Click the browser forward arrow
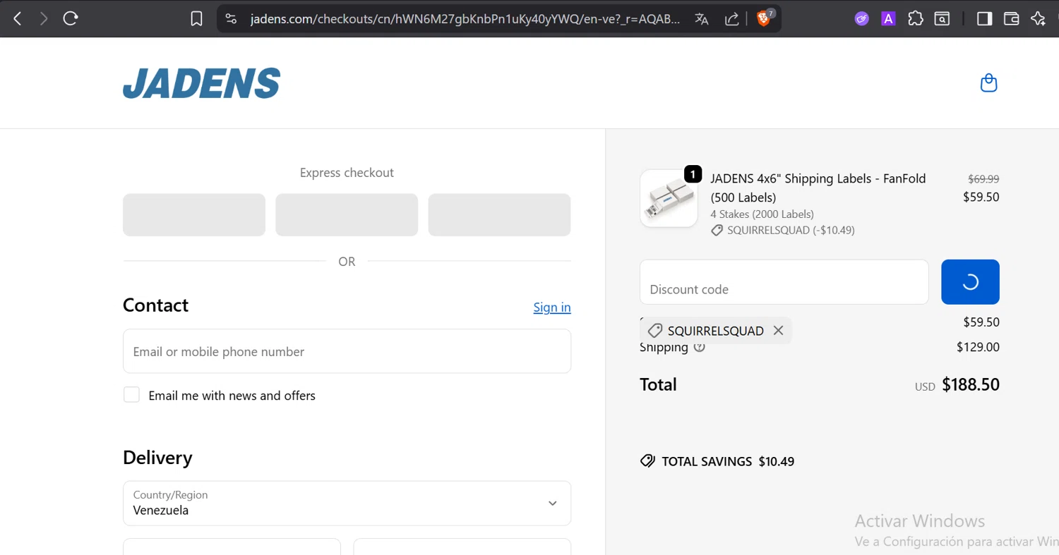This screenshot has width=1059, height=555. click(44, 19)
